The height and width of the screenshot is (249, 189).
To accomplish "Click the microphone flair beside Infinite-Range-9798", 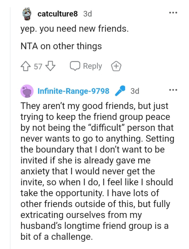I will click(x=119, y=91).
